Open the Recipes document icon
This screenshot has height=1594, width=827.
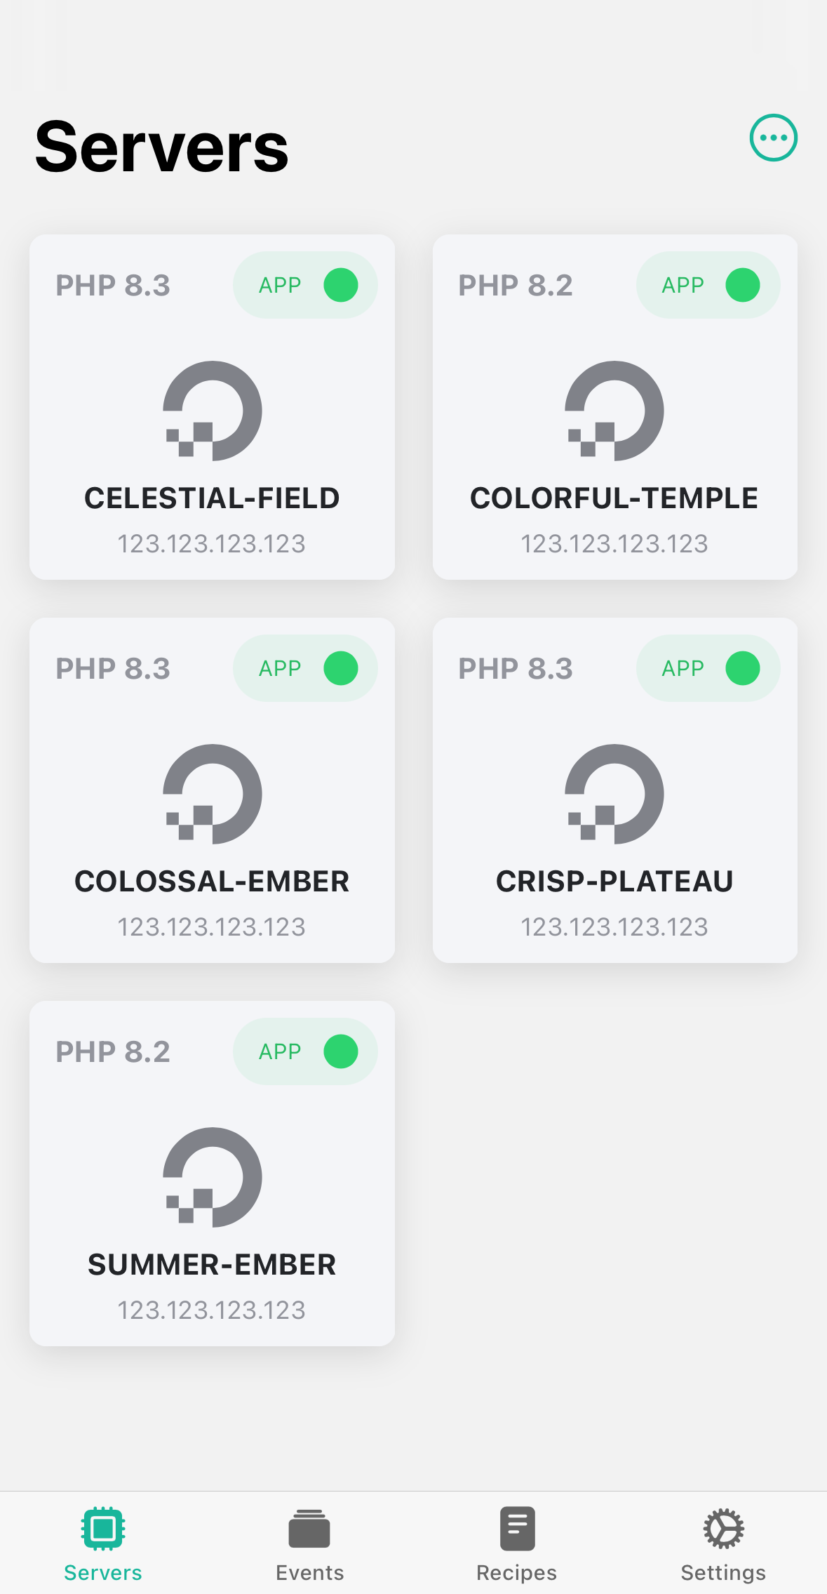tap(517, 1528)
